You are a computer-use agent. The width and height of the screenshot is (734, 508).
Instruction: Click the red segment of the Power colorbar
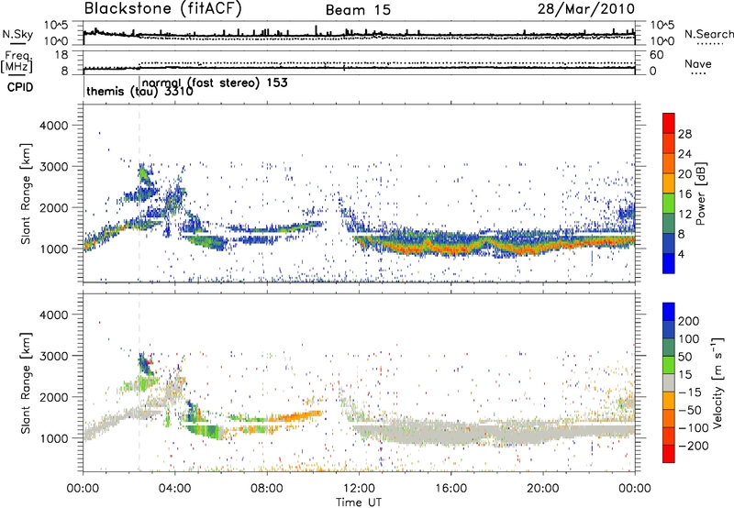pos(669,123)
